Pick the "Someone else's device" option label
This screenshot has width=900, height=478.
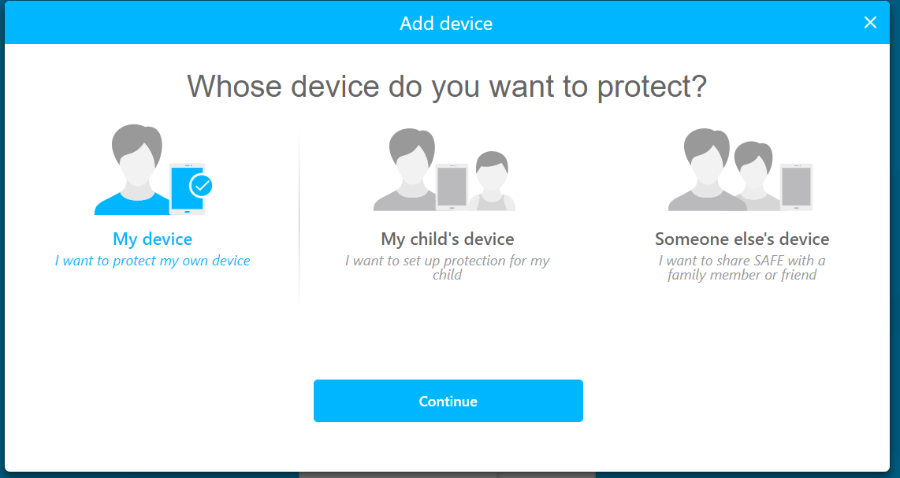pos(742,239)
